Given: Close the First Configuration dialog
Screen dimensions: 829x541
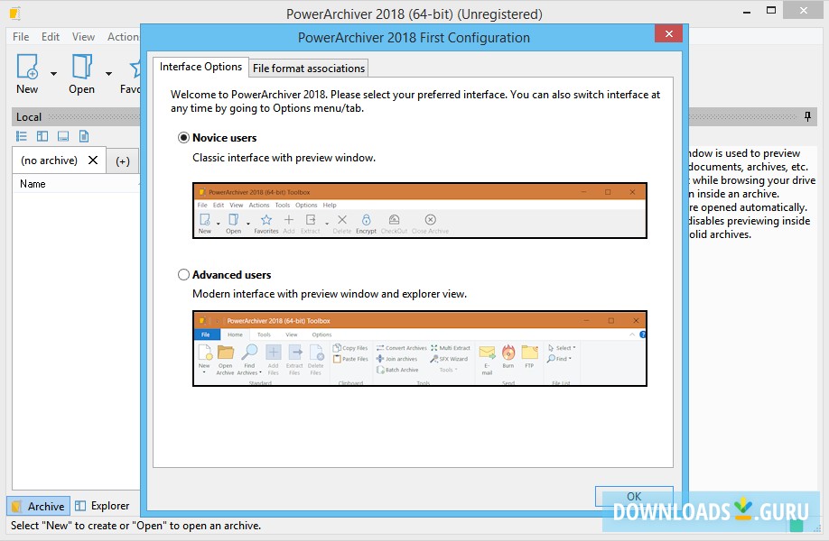Looking at the screenshot, I should click(x=669, y=33).
